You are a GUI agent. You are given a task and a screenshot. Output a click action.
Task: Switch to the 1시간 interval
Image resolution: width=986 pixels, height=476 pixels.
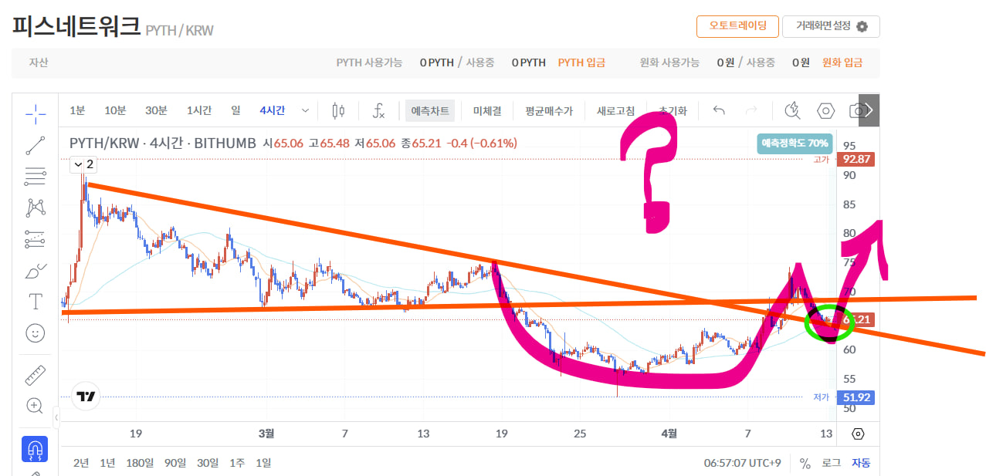199,111
